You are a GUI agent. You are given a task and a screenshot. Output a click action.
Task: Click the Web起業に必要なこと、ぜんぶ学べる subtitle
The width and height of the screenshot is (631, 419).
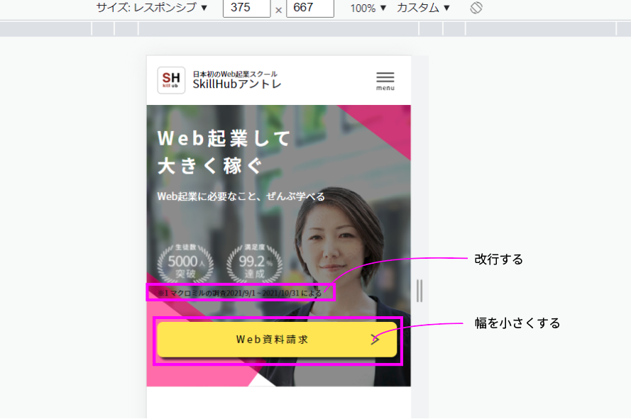[x=241, y=196]
